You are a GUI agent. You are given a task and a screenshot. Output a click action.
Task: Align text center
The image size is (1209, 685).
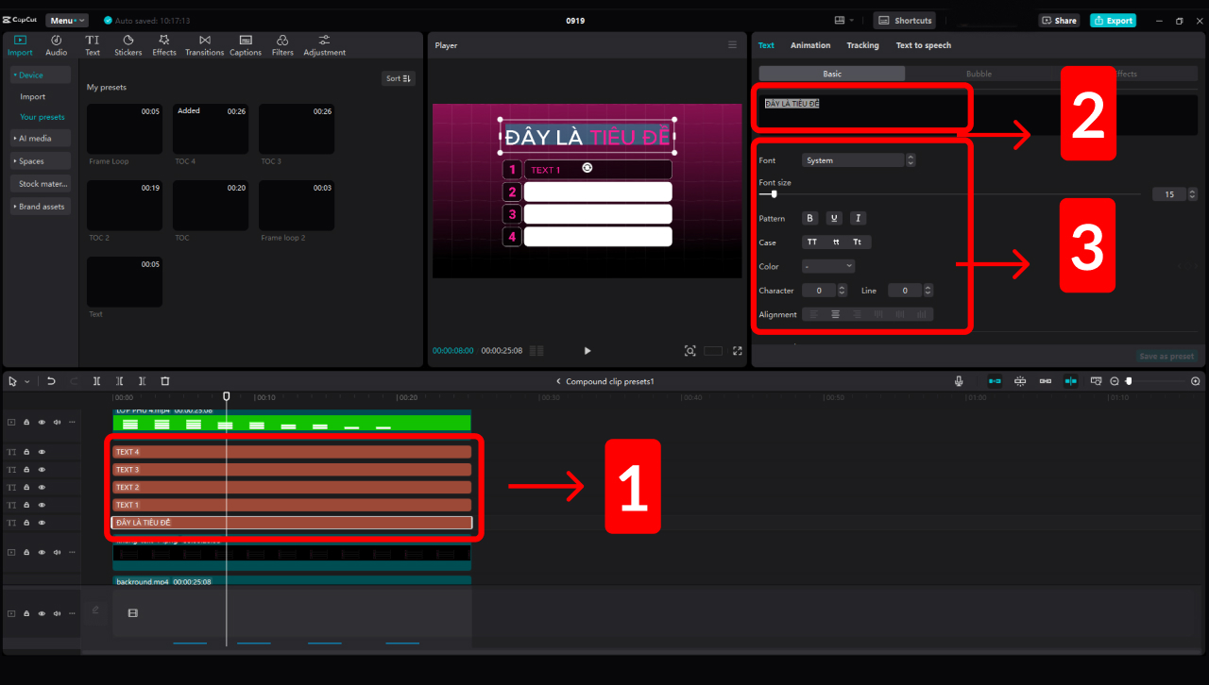coord(835,314)
